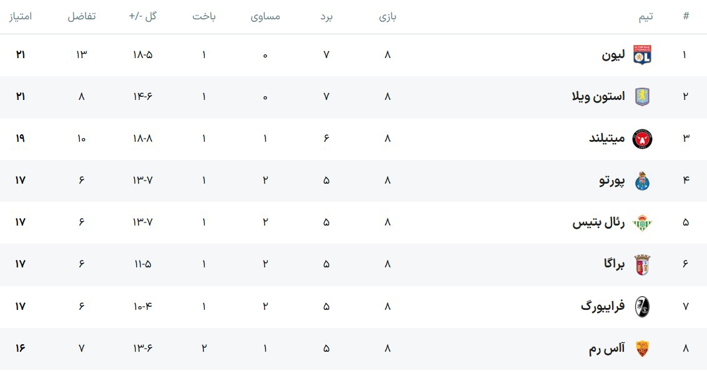Click the تیم team column header

(x=646, y=17)
